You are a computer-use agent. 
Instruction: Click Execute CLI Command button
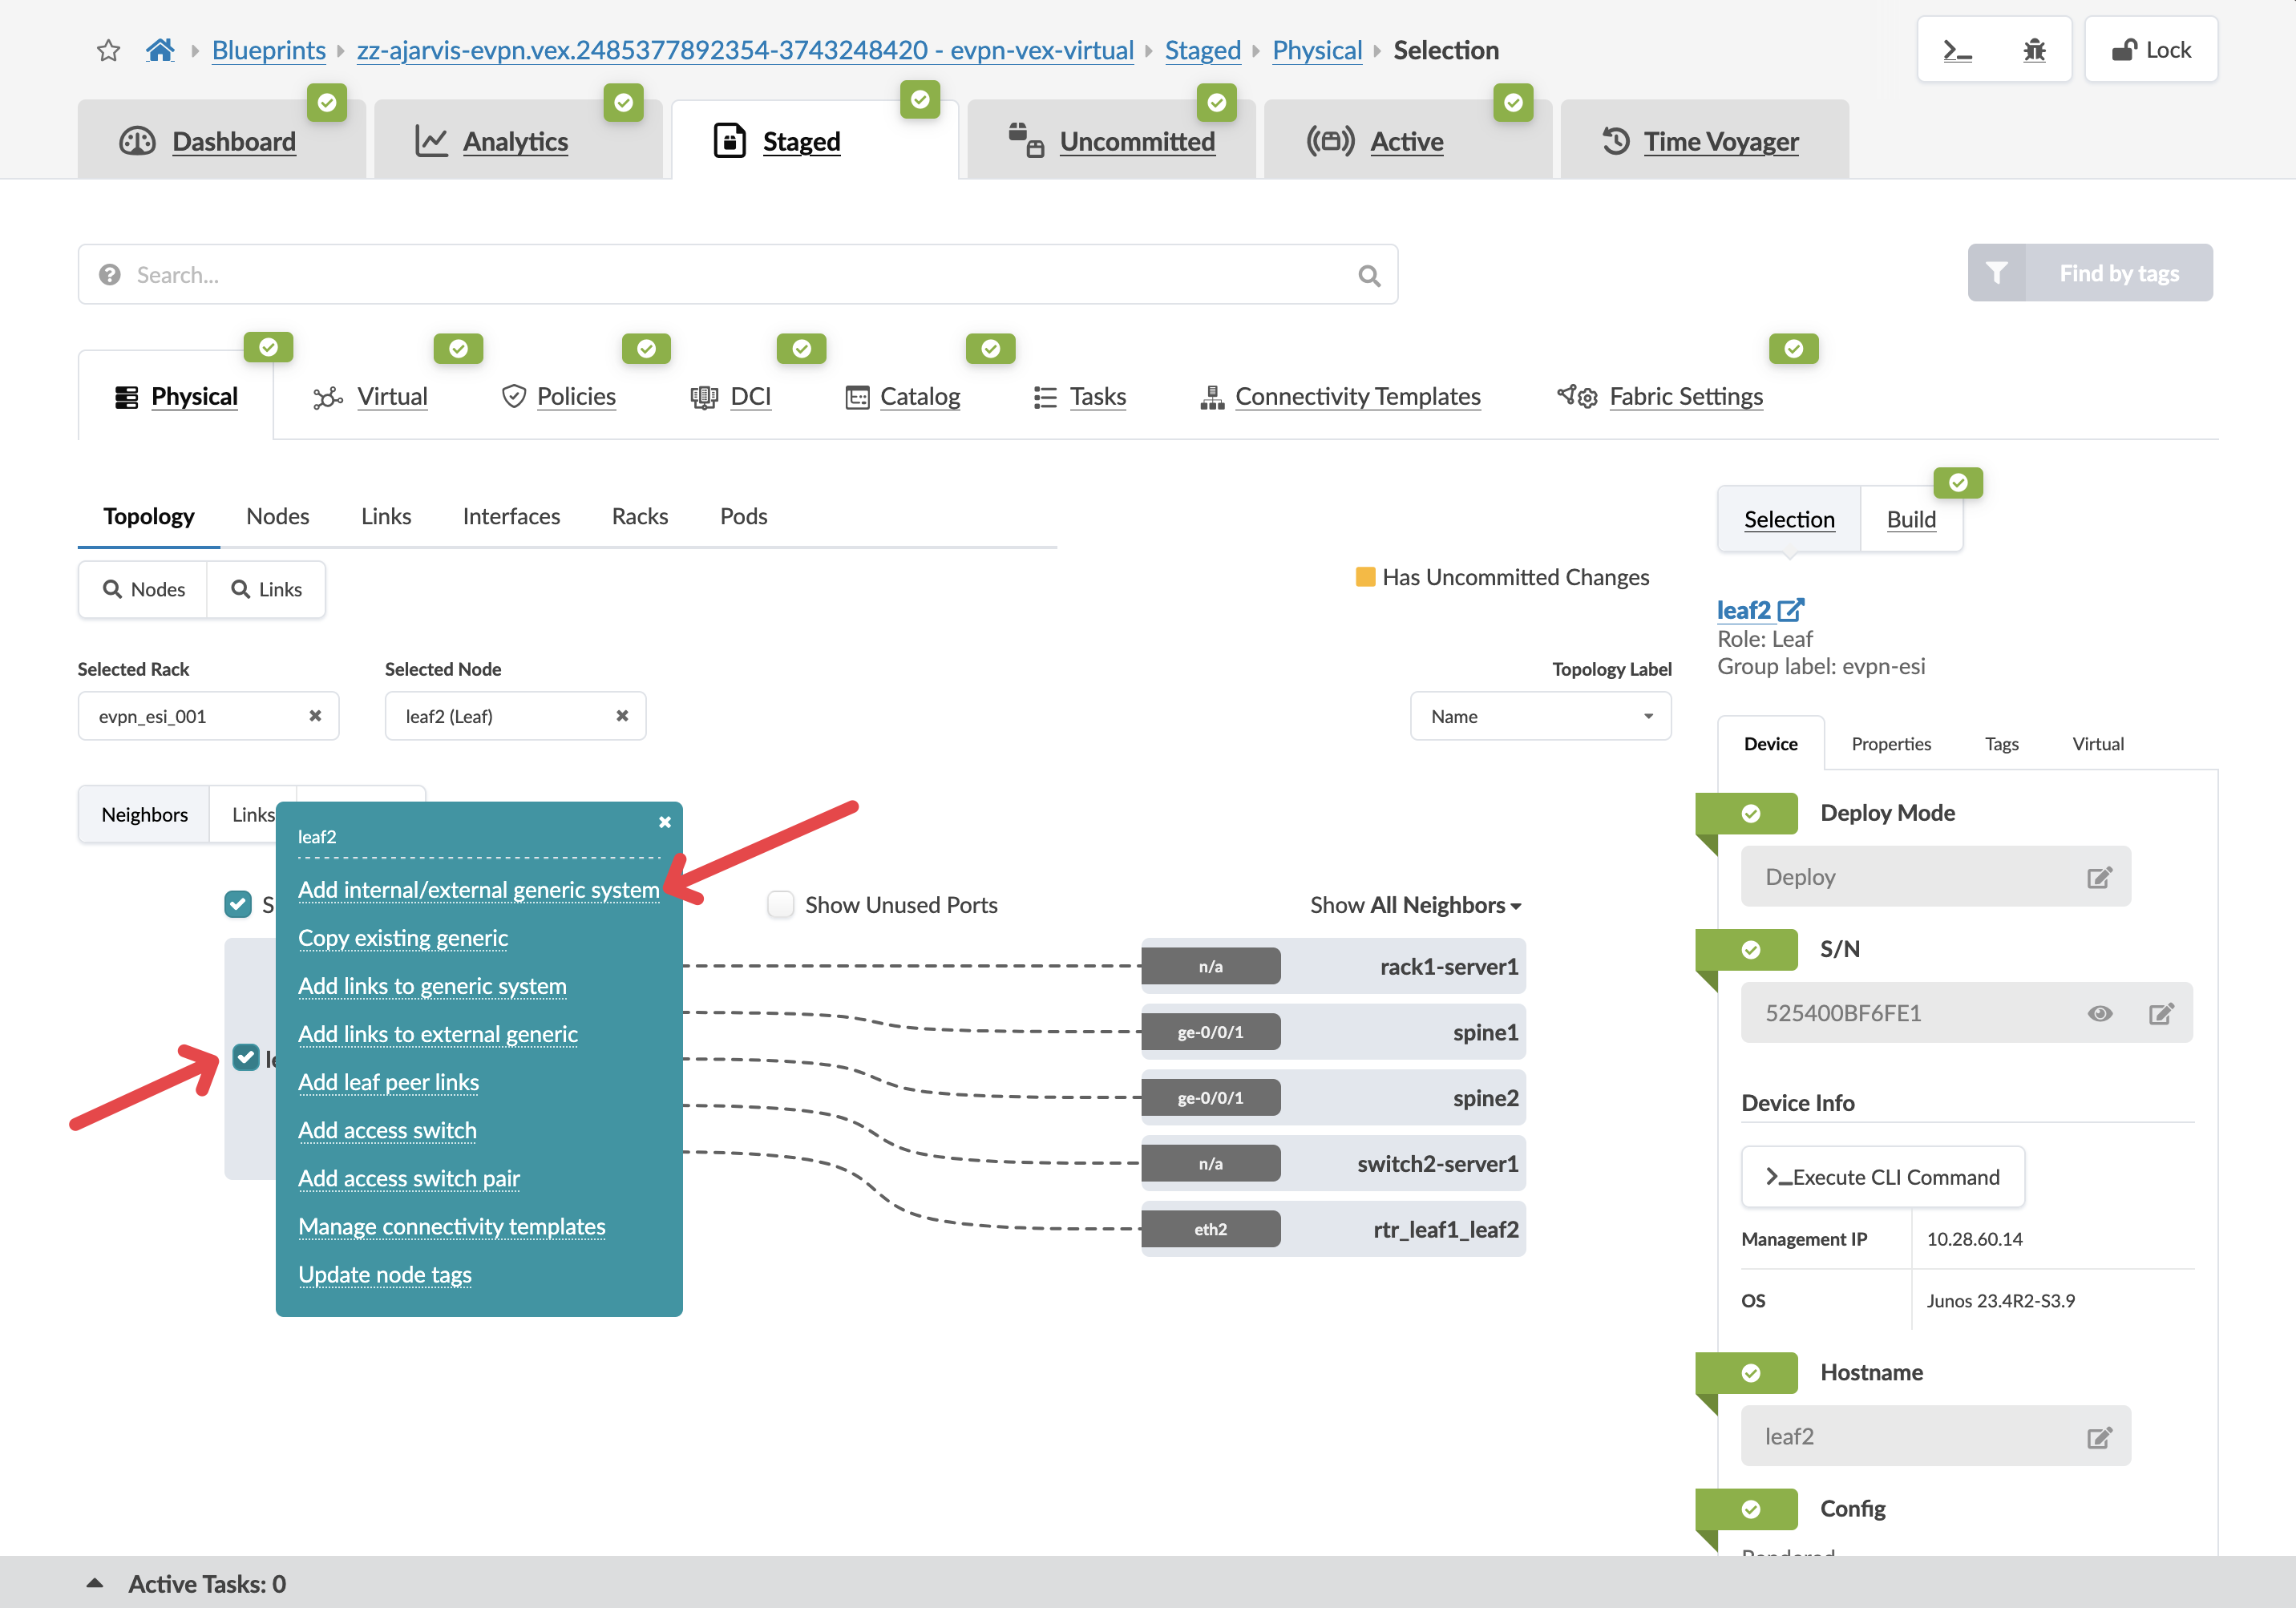(1882, 1177)
